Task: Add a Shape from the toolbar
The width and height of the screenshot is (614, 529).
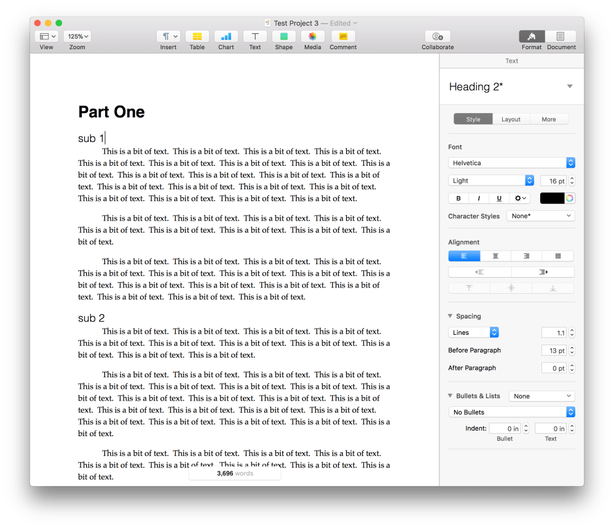Action: 283,38
